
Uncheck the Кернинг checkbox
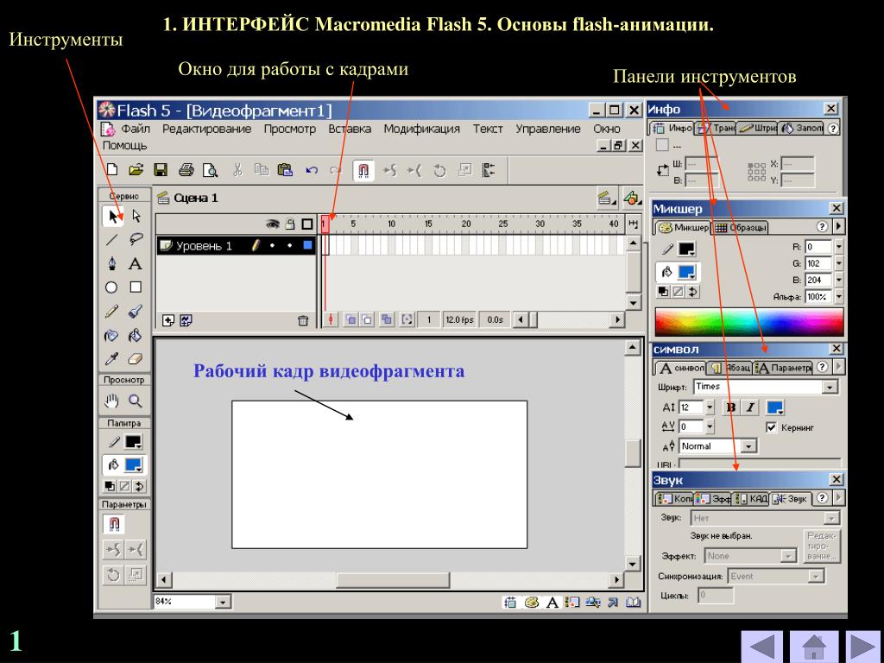tap(771, 427)
